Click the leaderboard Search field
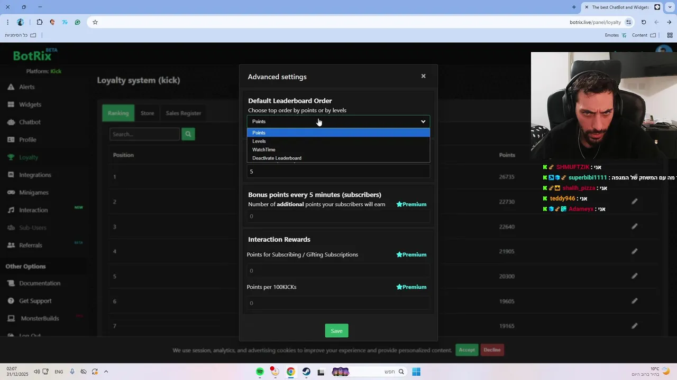 coord(145,134)
